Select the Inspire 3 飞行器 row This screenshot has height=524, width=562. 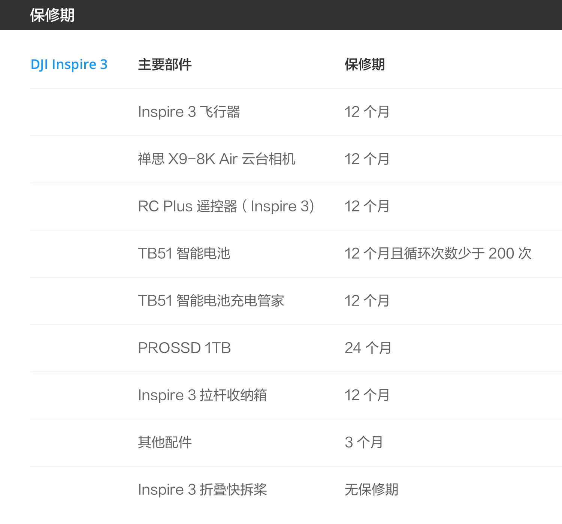pyautogui.click(x=189, y=112)
